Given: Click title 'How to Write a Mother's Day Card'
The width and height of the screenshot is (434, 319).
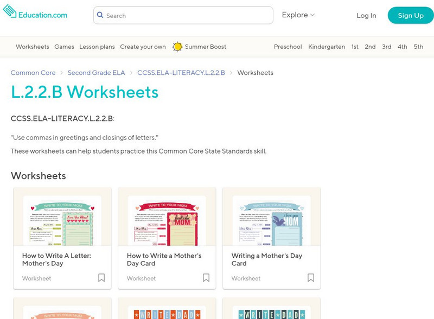Looking at the screenshot, I should (164, 259).
